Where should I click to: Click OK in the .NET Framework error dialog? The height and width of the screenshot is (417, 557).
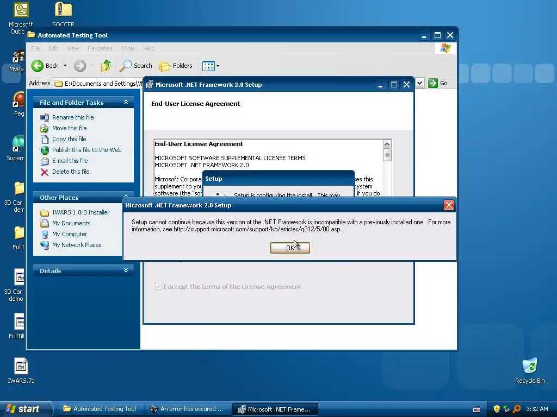tap(290, 248)
